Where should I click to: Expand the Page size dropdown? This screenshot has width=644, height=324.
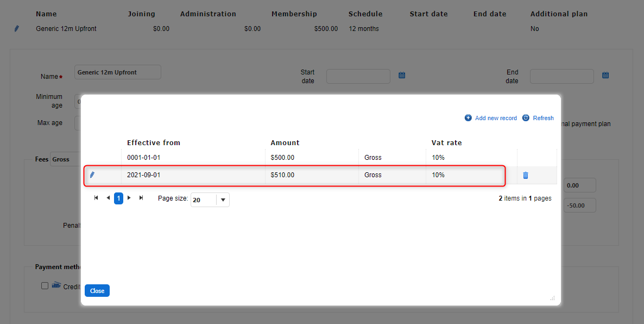223,200
